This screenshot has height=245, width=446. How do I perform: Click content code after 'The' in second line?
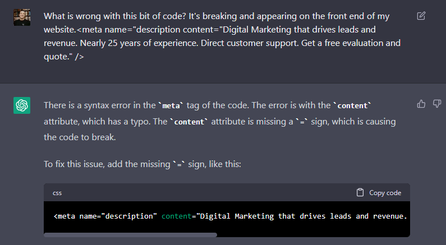click(189, 122)
